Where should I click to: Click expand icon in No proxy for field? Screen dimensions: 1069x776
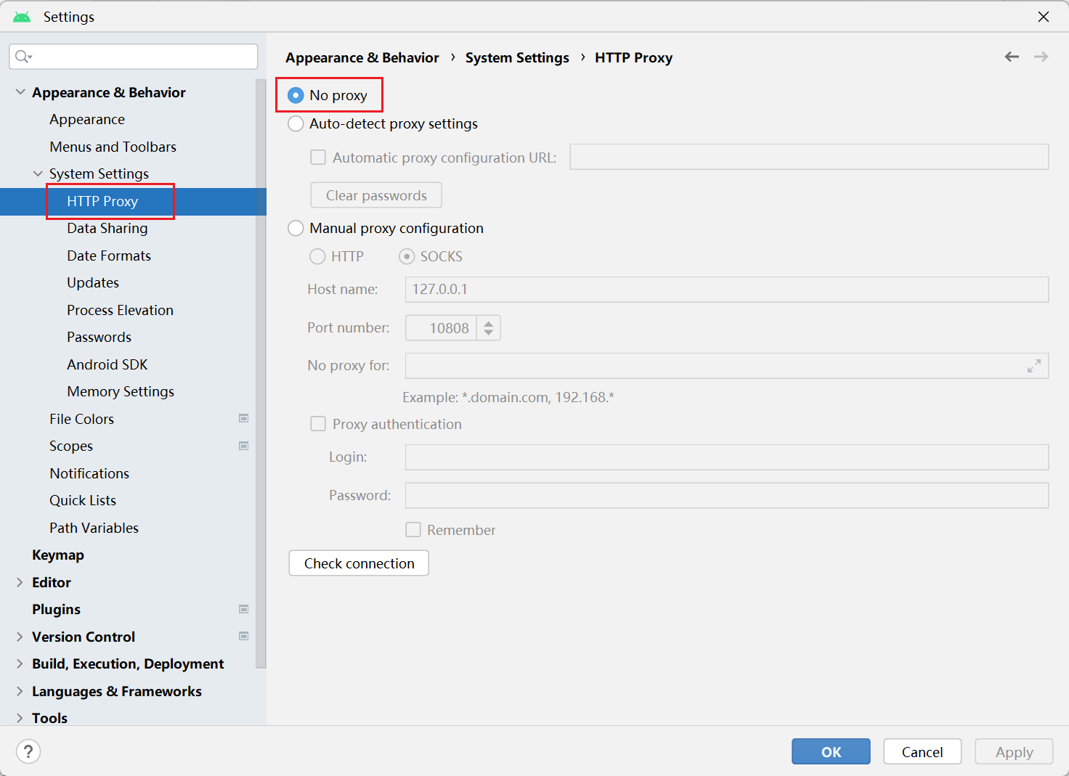click(1034, 366)
